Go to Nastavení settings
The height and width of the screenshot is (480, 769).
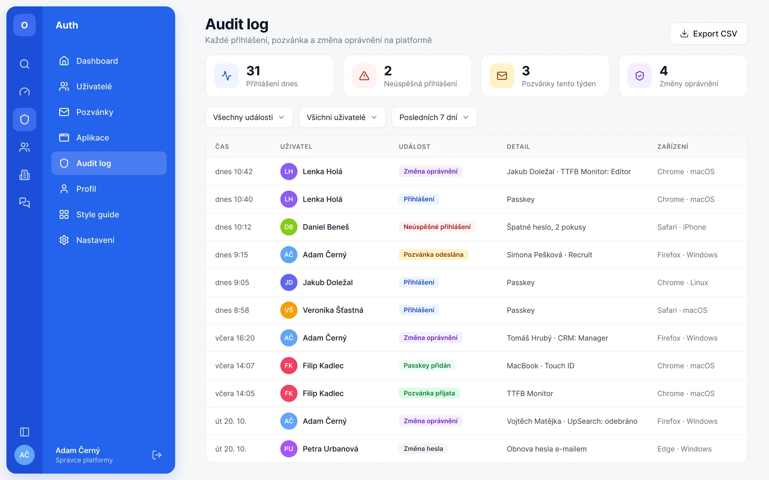tap(109, 240)
